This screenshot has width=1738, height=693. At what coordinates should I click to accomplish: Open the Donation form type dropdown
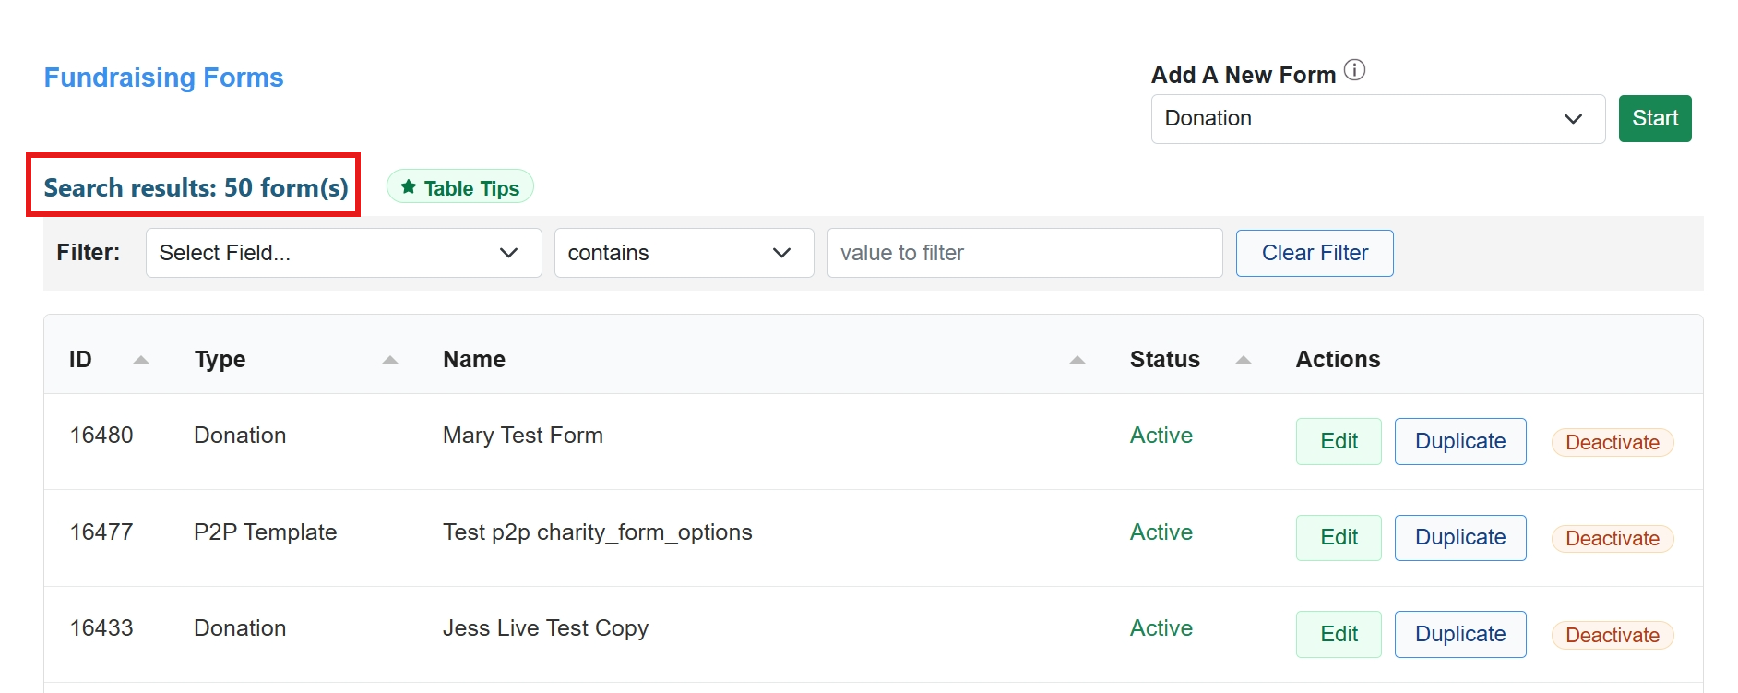click(1377, 119)
